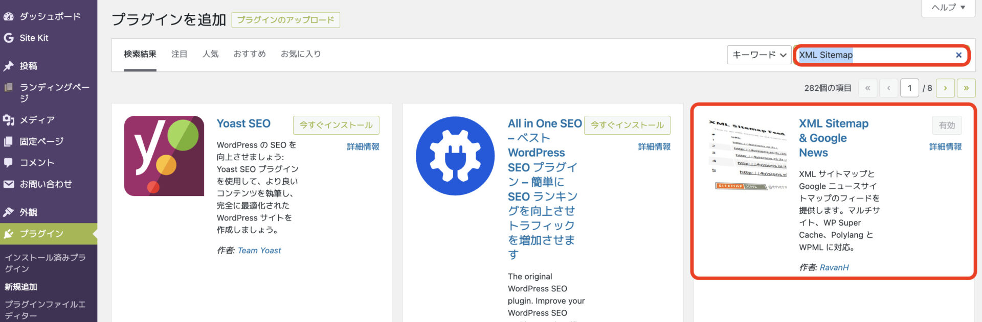
Task: Click the 固定ページ pages icon
Action: coord(8,141)
